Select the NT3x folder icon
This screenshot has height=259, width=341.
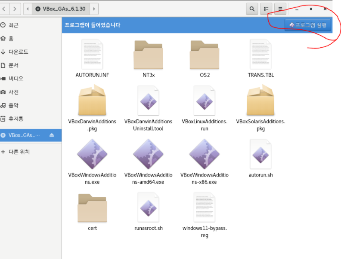tap(148, 55)
